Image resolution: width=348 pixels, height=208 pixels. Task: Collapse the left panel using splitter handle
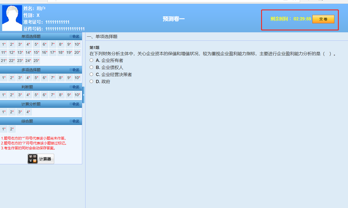[x=83, y=95]
